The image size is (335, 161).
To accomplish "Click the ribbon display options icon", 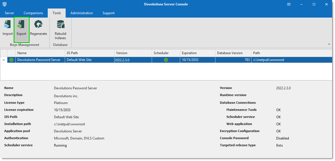I will coord(289,4).
